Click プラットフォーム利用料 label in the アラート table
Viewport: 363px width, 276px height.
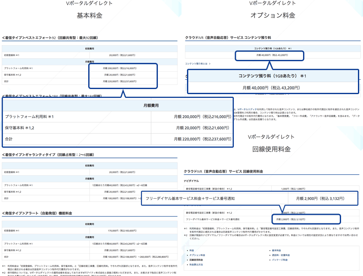(x=18, y=244)
